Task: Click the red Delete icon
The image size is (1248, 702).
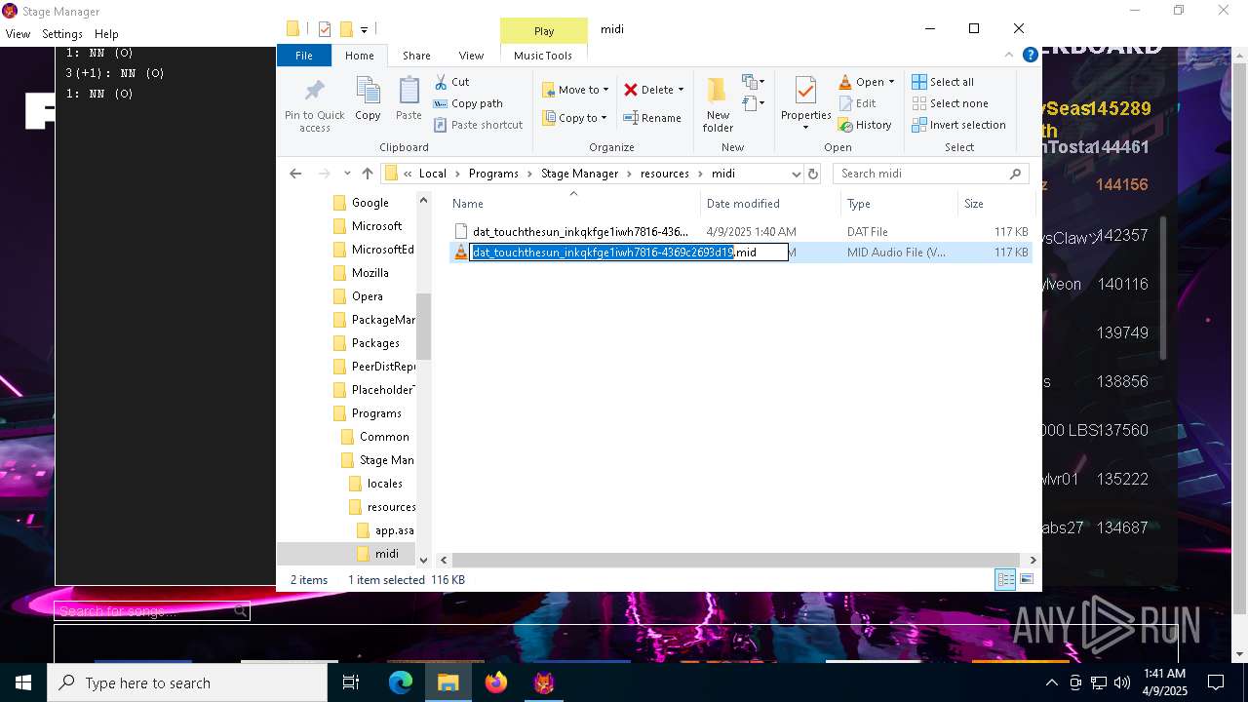Action: [631, 90]
